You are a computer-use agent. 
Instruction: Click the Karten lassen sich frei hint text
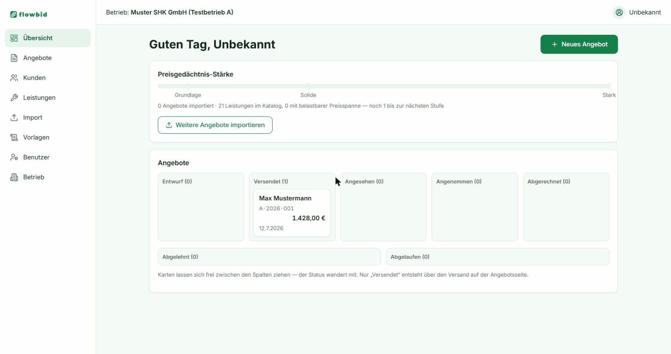[343, 275]
